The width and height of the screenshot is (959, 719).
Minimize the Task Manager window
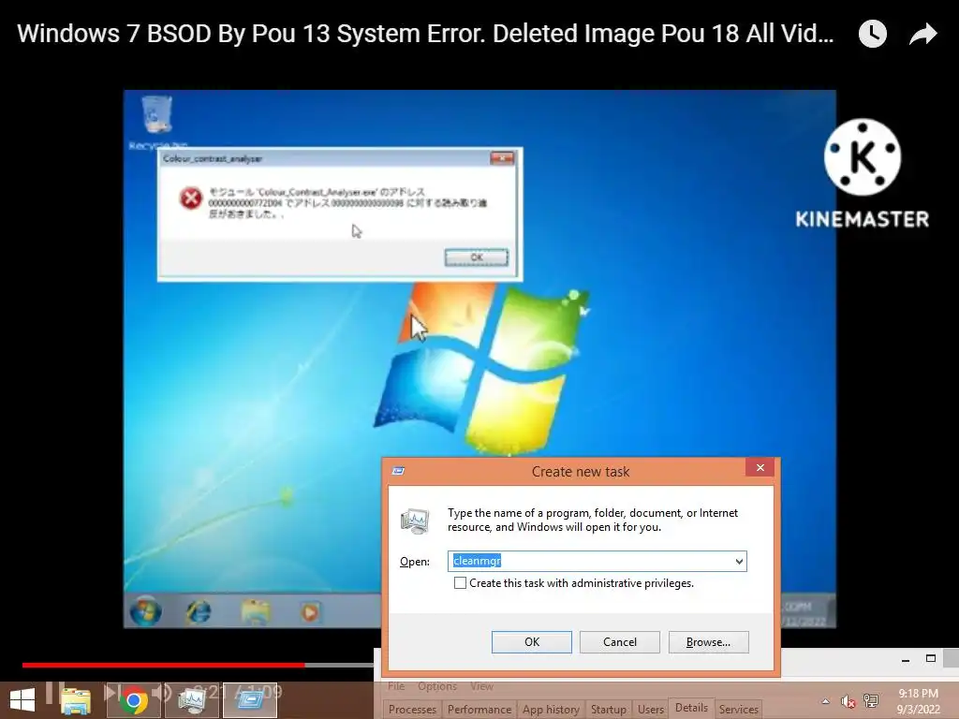(906, 659)
